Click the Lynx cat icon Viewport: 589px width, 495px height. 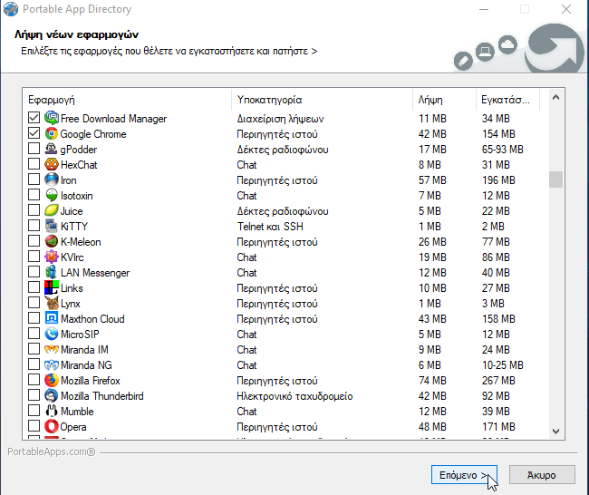(x=52, y=304)
